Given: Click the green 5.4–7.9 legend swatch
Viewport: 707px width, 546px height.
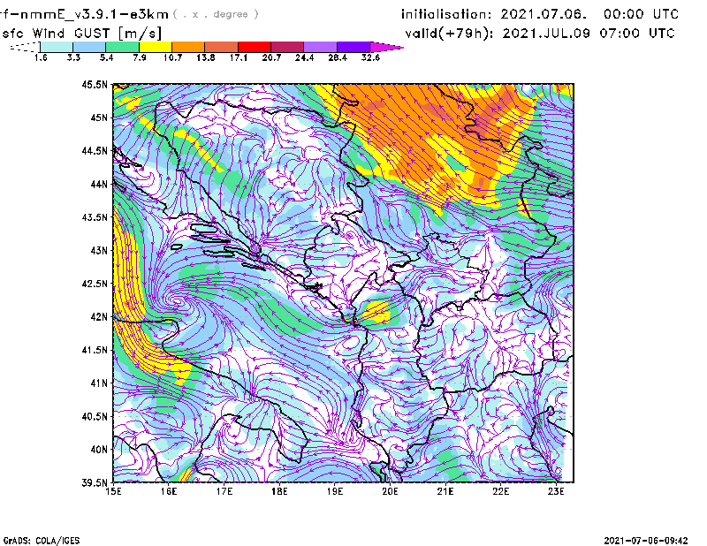Looking at the screenshot, I should coord(122,47).
